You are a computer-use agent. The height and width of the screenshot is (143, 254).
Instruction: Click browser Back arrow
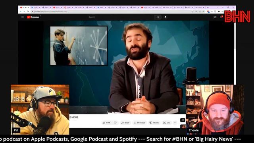(21, 12)
